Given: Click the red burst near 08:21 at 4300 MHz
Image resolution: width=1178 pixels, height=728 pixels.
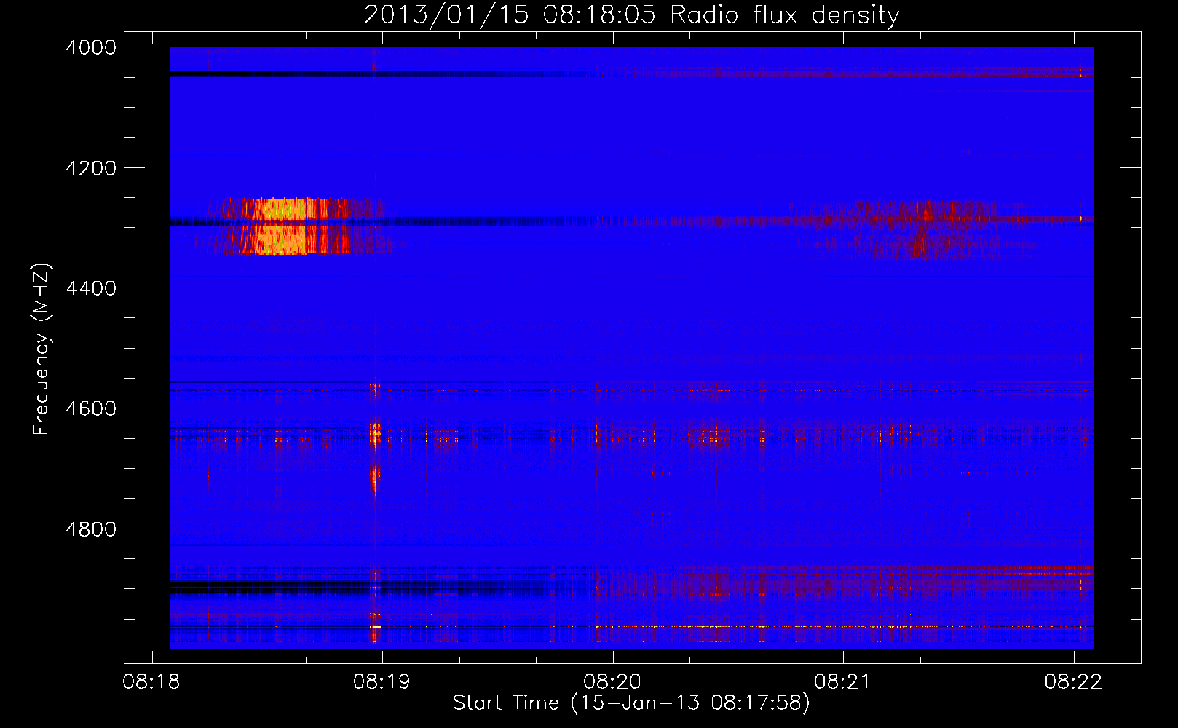Looking at the screenshot, I should click(923, 229).
